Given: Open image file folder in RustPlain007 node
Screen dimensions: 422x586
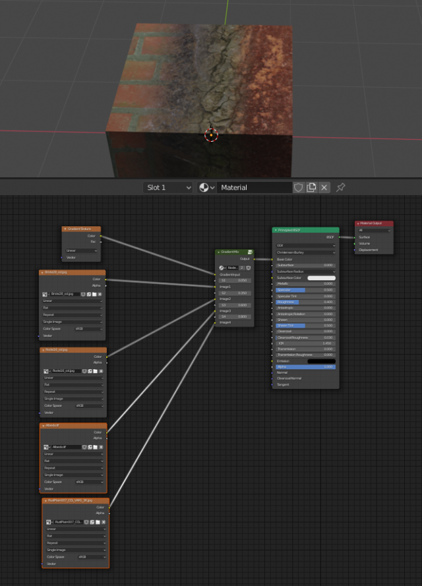Looking at the screenshot, I should 98,522.
